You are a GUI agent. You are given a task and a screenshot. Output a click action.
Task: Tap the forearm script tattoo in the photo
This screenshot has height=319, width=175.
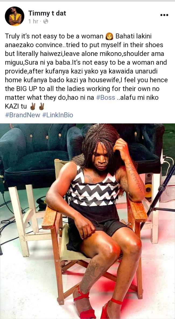135,177
